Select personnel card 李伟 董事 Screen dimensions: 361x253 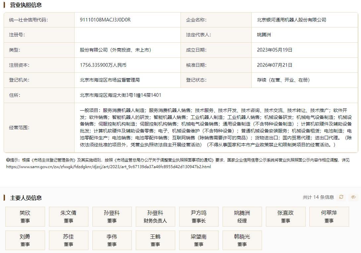[x=112, y=240]
